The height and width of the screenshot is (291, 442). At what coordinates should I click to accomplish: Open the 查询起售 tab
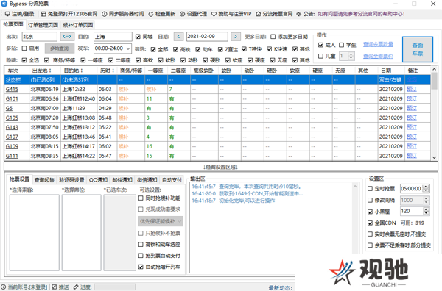click(44, 180)
